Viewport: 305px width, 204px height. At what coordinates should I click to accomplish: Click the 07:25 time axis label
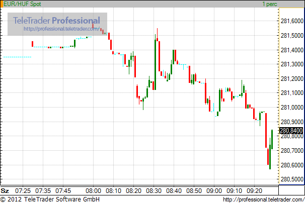point(23,191)
